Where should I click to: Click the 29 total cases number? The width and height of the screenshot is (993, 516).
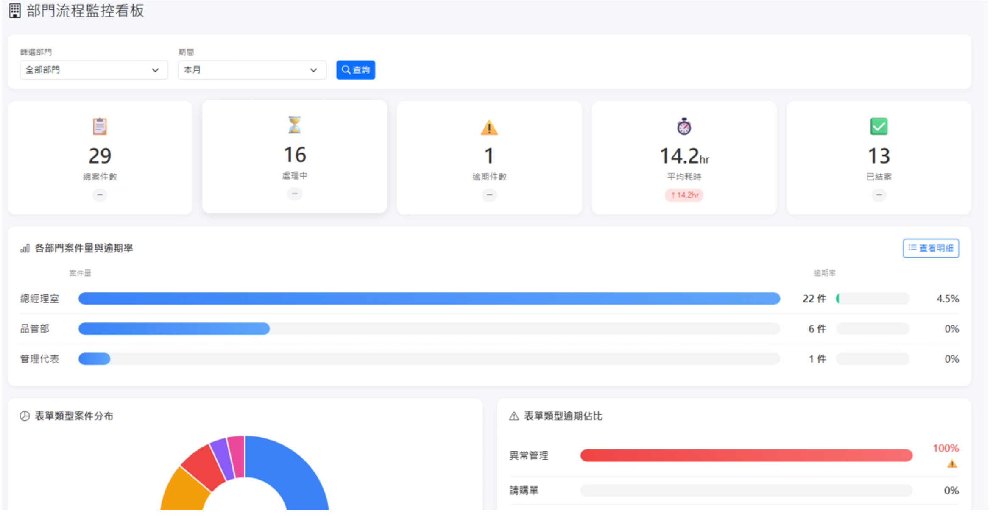click(100, 156)
